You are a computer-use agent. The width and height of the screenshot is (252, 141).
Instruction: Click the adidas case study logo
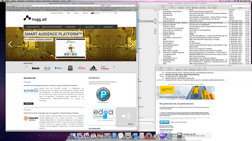pyautogui.click(x=93, y=68)
